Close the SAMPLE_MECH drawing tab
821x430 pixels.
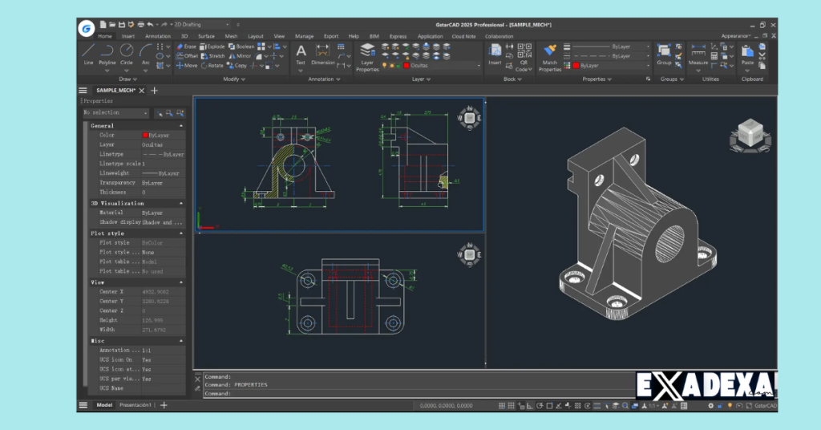coord(142,91)
